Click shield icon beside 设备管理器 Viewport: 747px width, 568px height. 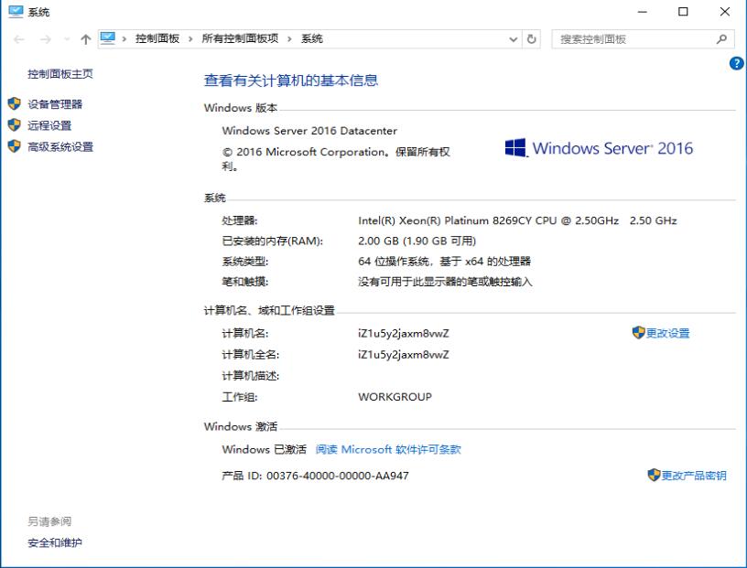click(15, 103)
